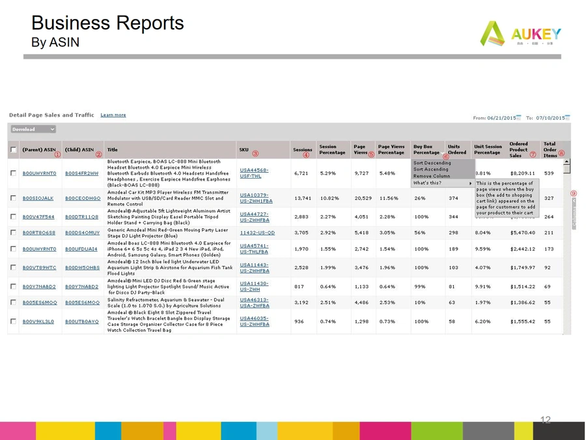Open SKU link USA44568-USF-TWL

pos(254,173)
